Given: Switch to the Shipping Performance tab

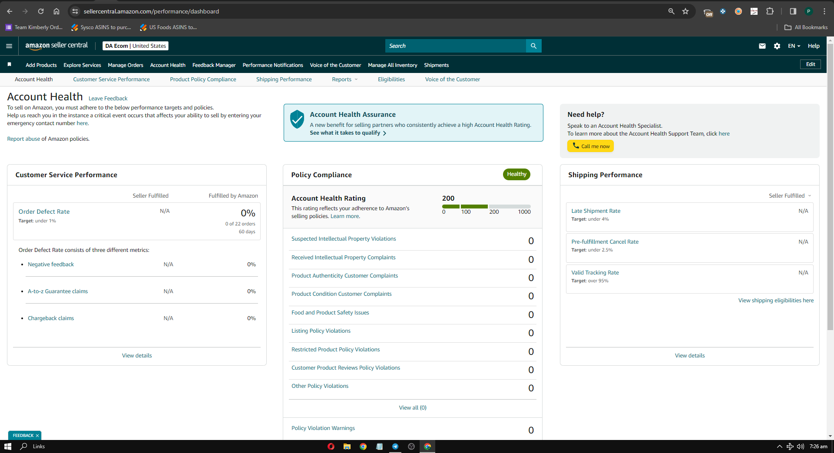Looking at the screenshot, I should click(284, 79).
